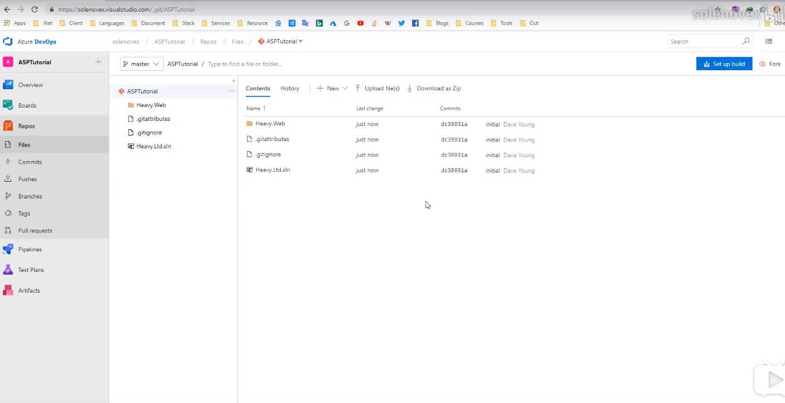Open Bing bookmark icon

pyautogui.click(x=319, y=23)
